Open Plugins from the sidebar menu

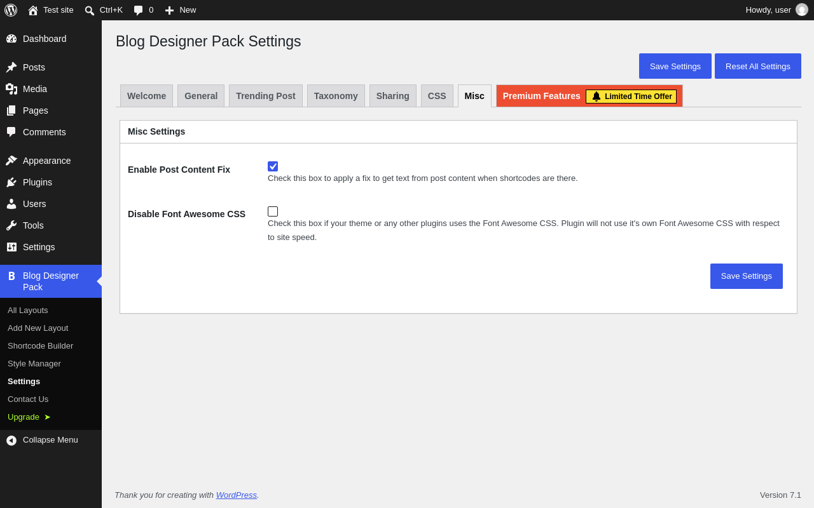(x=51, y=182)
